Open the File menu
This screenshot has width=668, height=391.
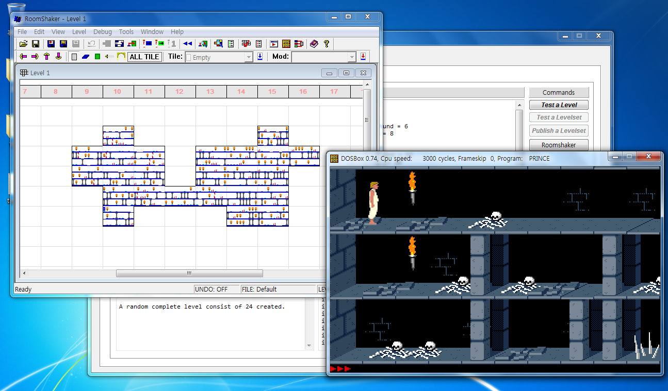click(x=22, y=31)
